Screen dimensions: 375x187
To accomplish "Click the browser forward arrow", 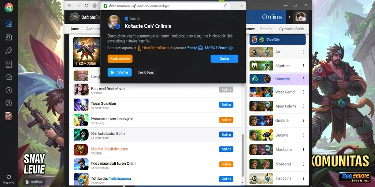I will tap(78, 5).
